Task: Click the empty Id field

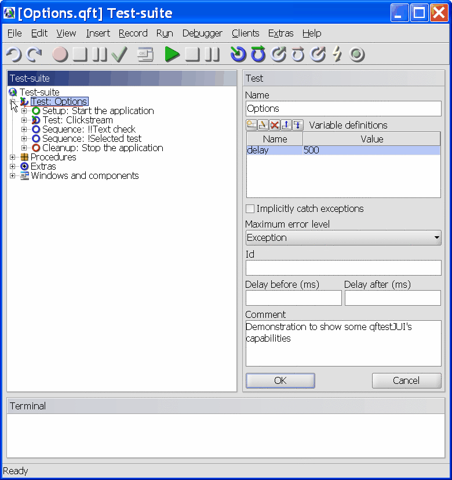Action: (343, 268)
